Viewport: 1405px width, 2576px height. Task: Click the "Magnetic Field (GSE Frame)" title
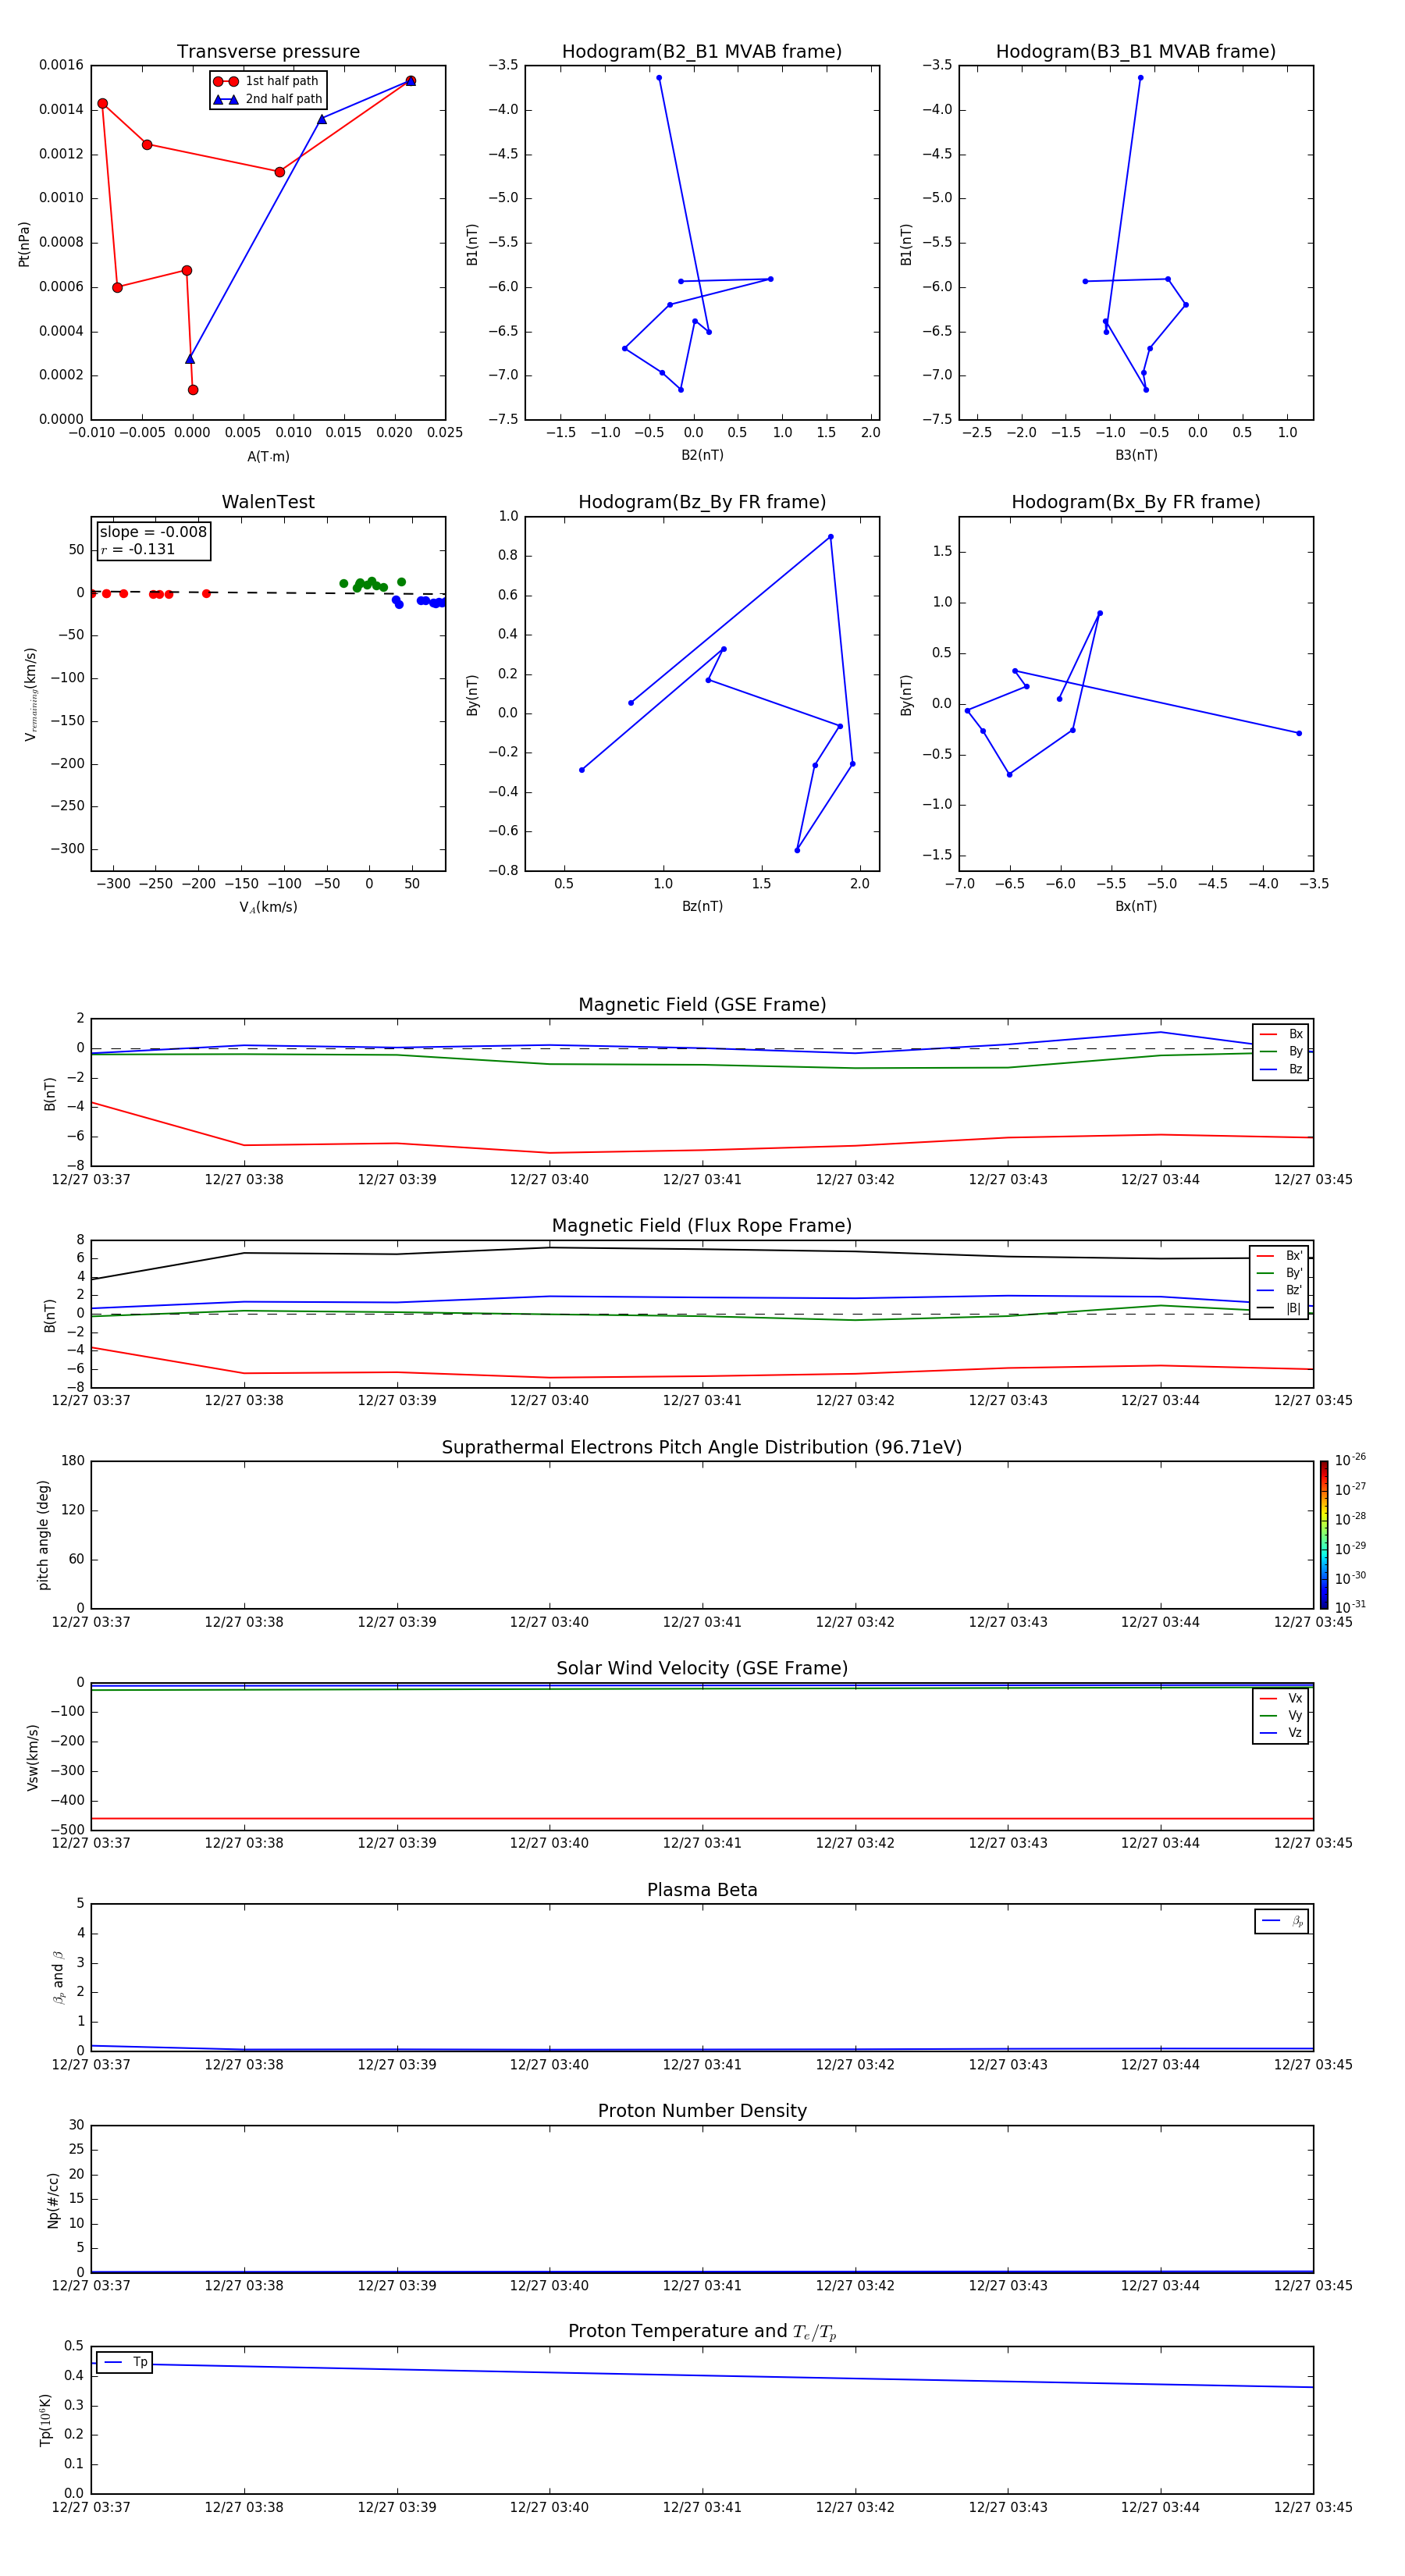(702, 1005)
